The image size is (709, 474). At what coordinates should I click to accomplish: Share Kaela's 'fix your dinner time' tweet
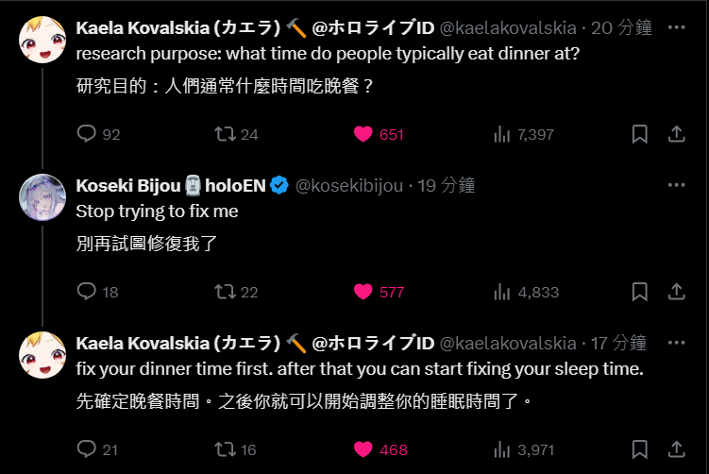click(676, 449)
